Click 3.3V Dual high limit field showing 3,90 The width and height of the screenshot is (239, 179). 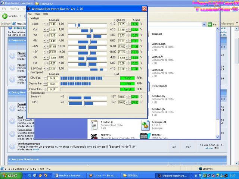[122, 69]
